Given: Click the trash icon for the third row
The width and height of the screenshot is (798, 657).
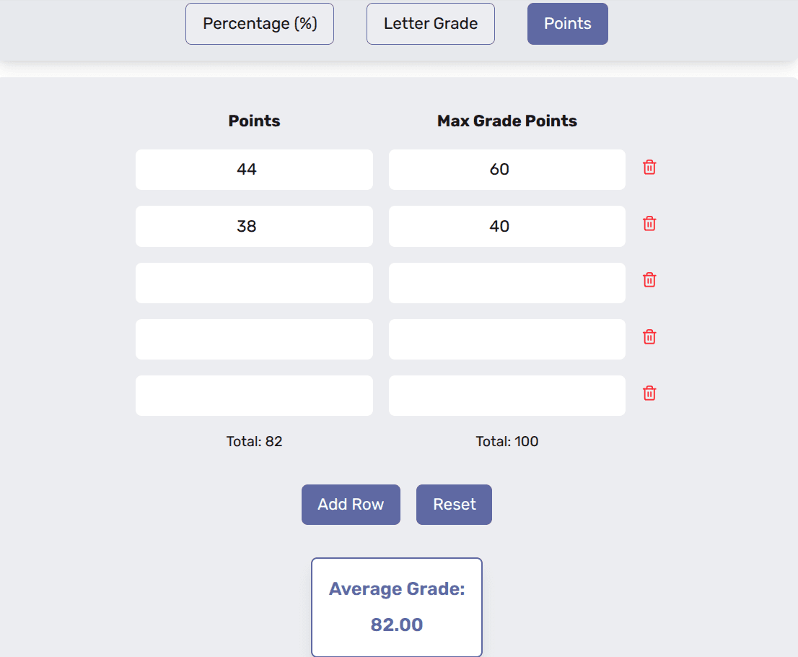Looking at the screenshot, I should coord(649,280).
